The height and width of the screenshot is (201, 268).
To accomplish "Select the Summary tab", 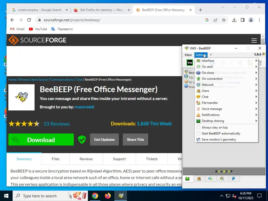I will 24,159.
